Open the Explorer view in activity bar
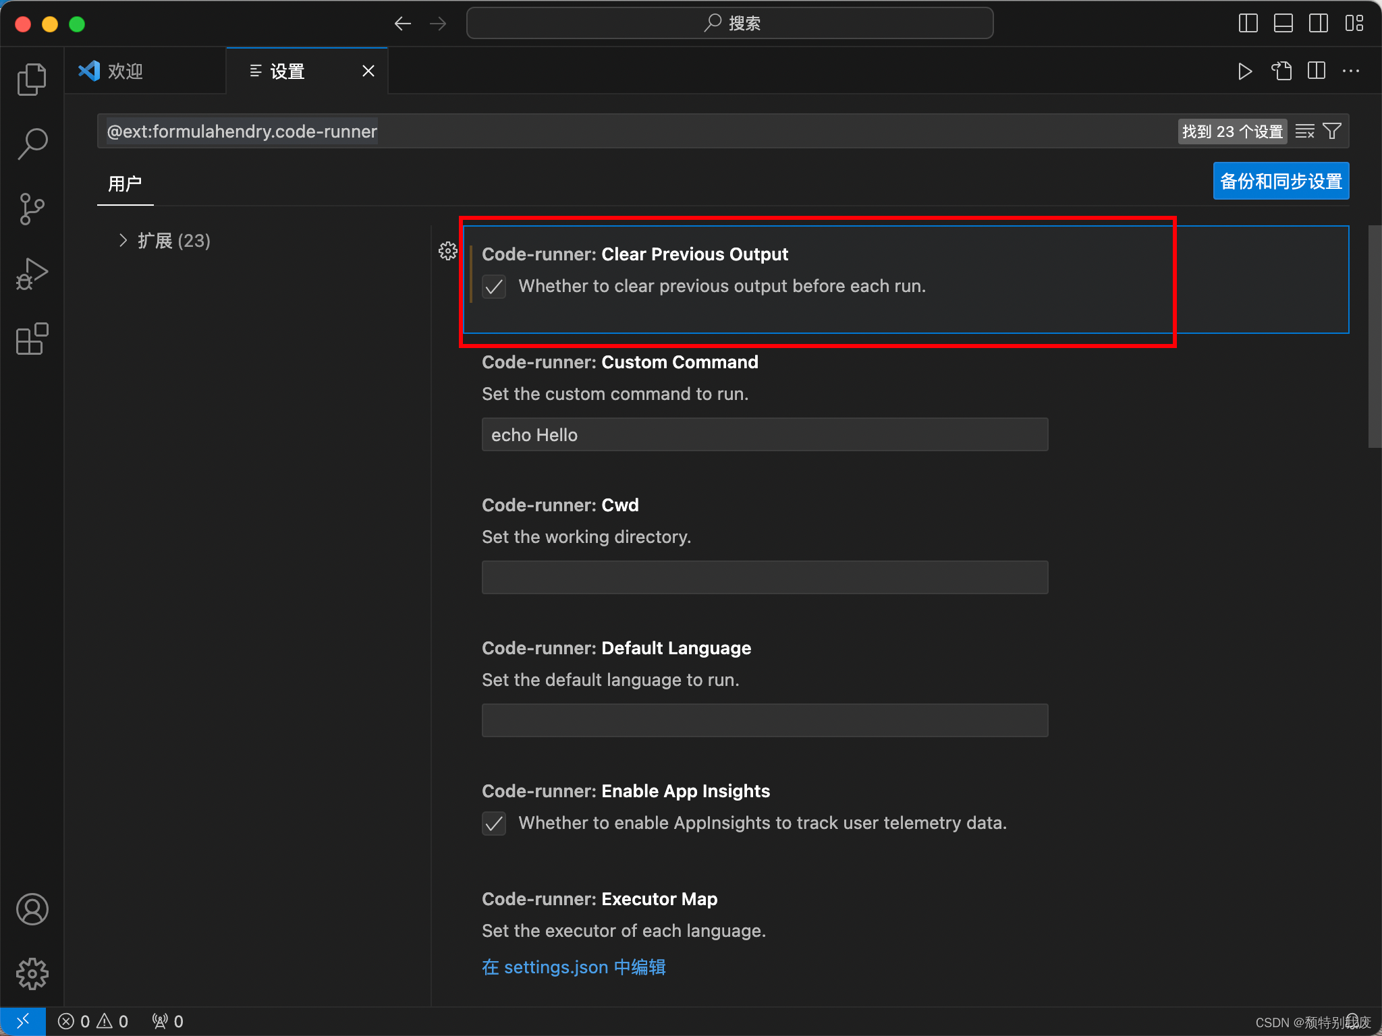 tap(32, 80)
